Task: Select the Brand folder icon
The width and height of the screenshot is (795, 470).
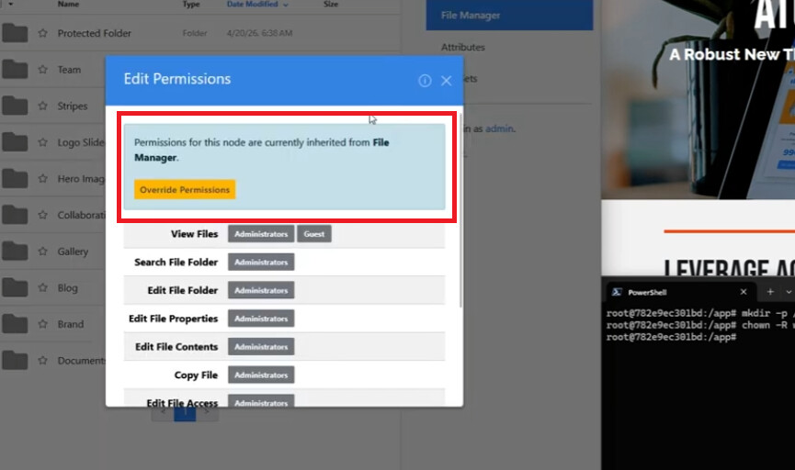Action: tap(15, 324)
